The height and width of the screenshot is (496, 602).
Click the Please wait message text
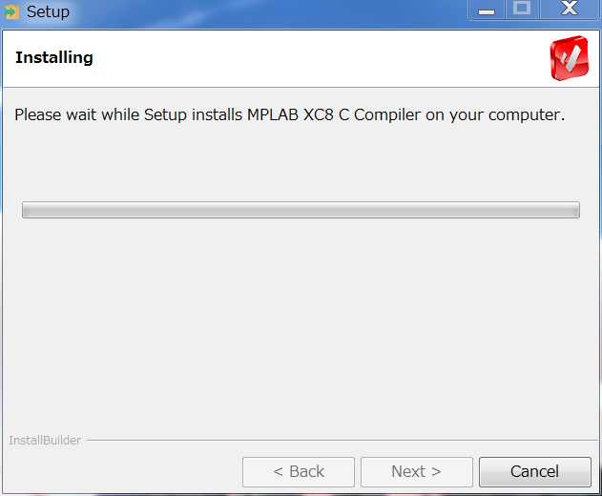click(290, 114)
